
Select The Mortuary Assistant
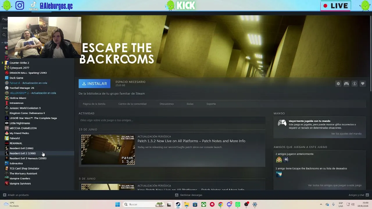pos(23,174)
